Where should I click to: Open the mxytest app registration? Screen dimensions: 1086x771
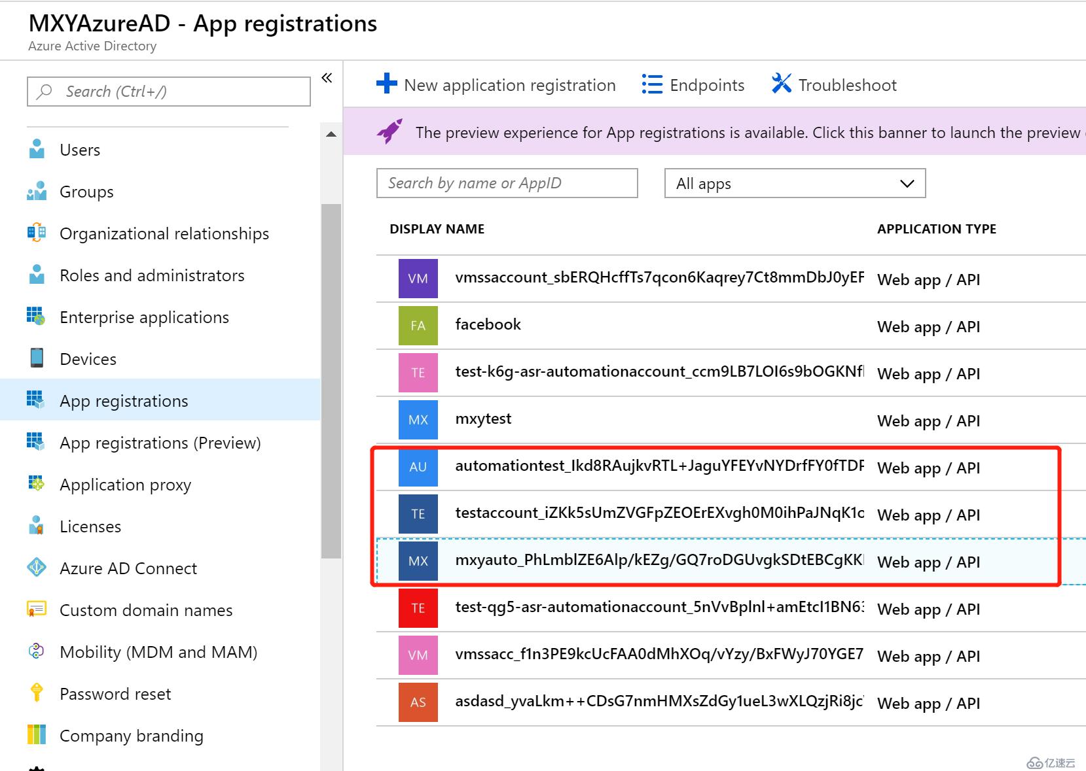click(x=483, y=419)
